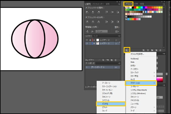Click the new color group folder icon

[152, 50]
